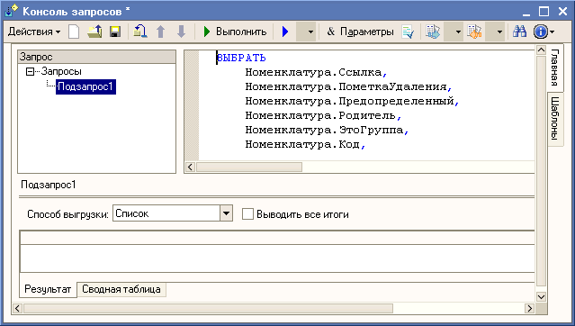This screenshot has height=326, width=575.
Task: Click the query constructor checklist icon
Action: [408, 32]
